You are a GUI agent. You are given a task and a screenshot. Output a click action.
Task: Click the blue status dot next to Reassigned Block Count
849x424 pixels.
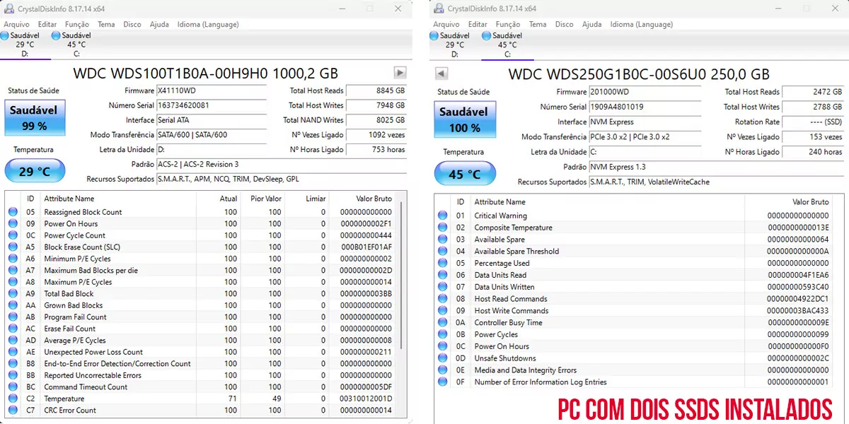[13, 212]
